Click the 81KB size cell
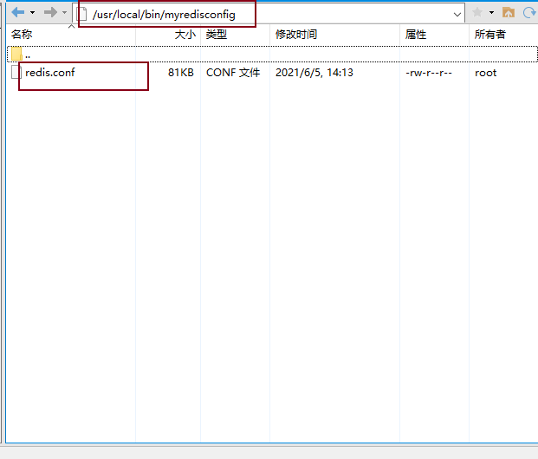This screenshot has width=538, height=459. click(x=180, y=73)
